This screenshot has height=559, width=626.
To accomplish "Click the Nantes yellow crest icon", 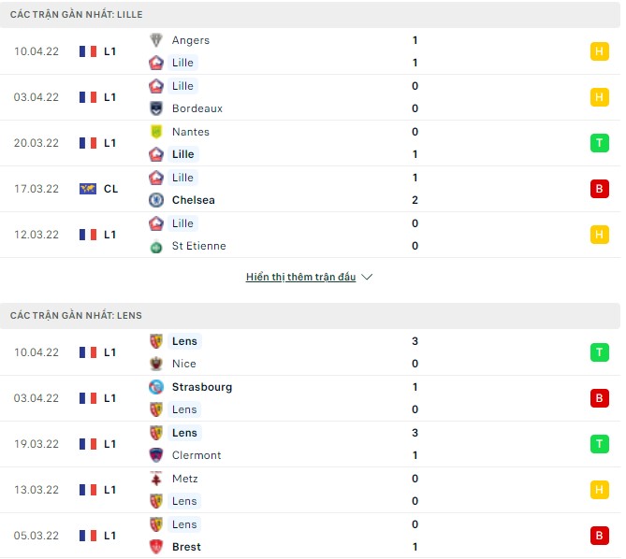I will point(156,132).
